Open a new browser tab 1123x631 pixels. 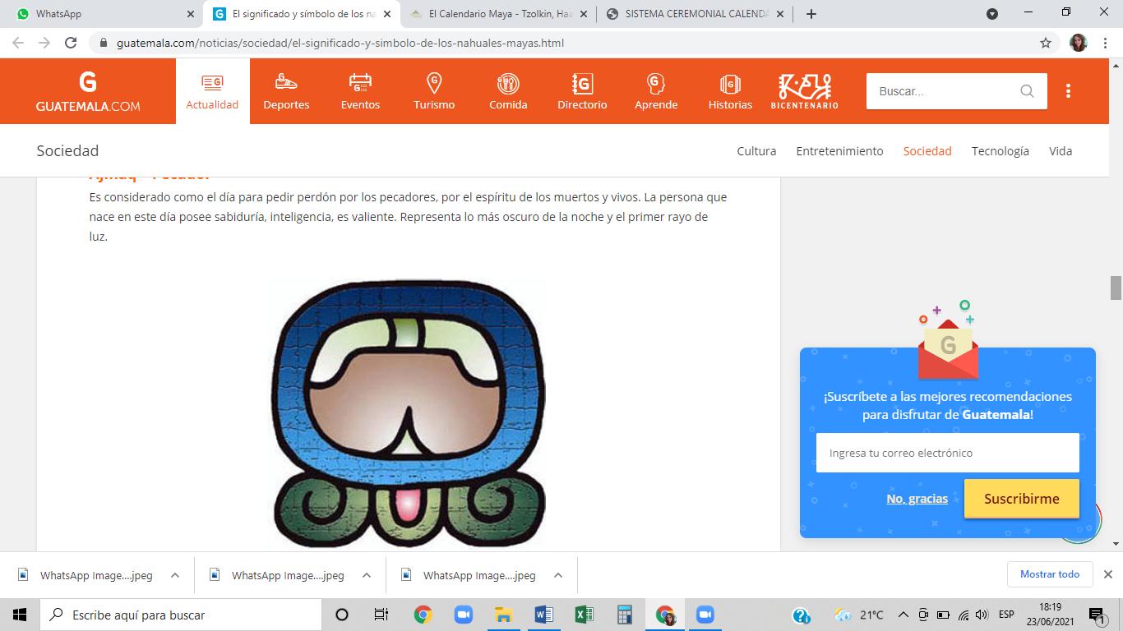click(x=811, y=14)
